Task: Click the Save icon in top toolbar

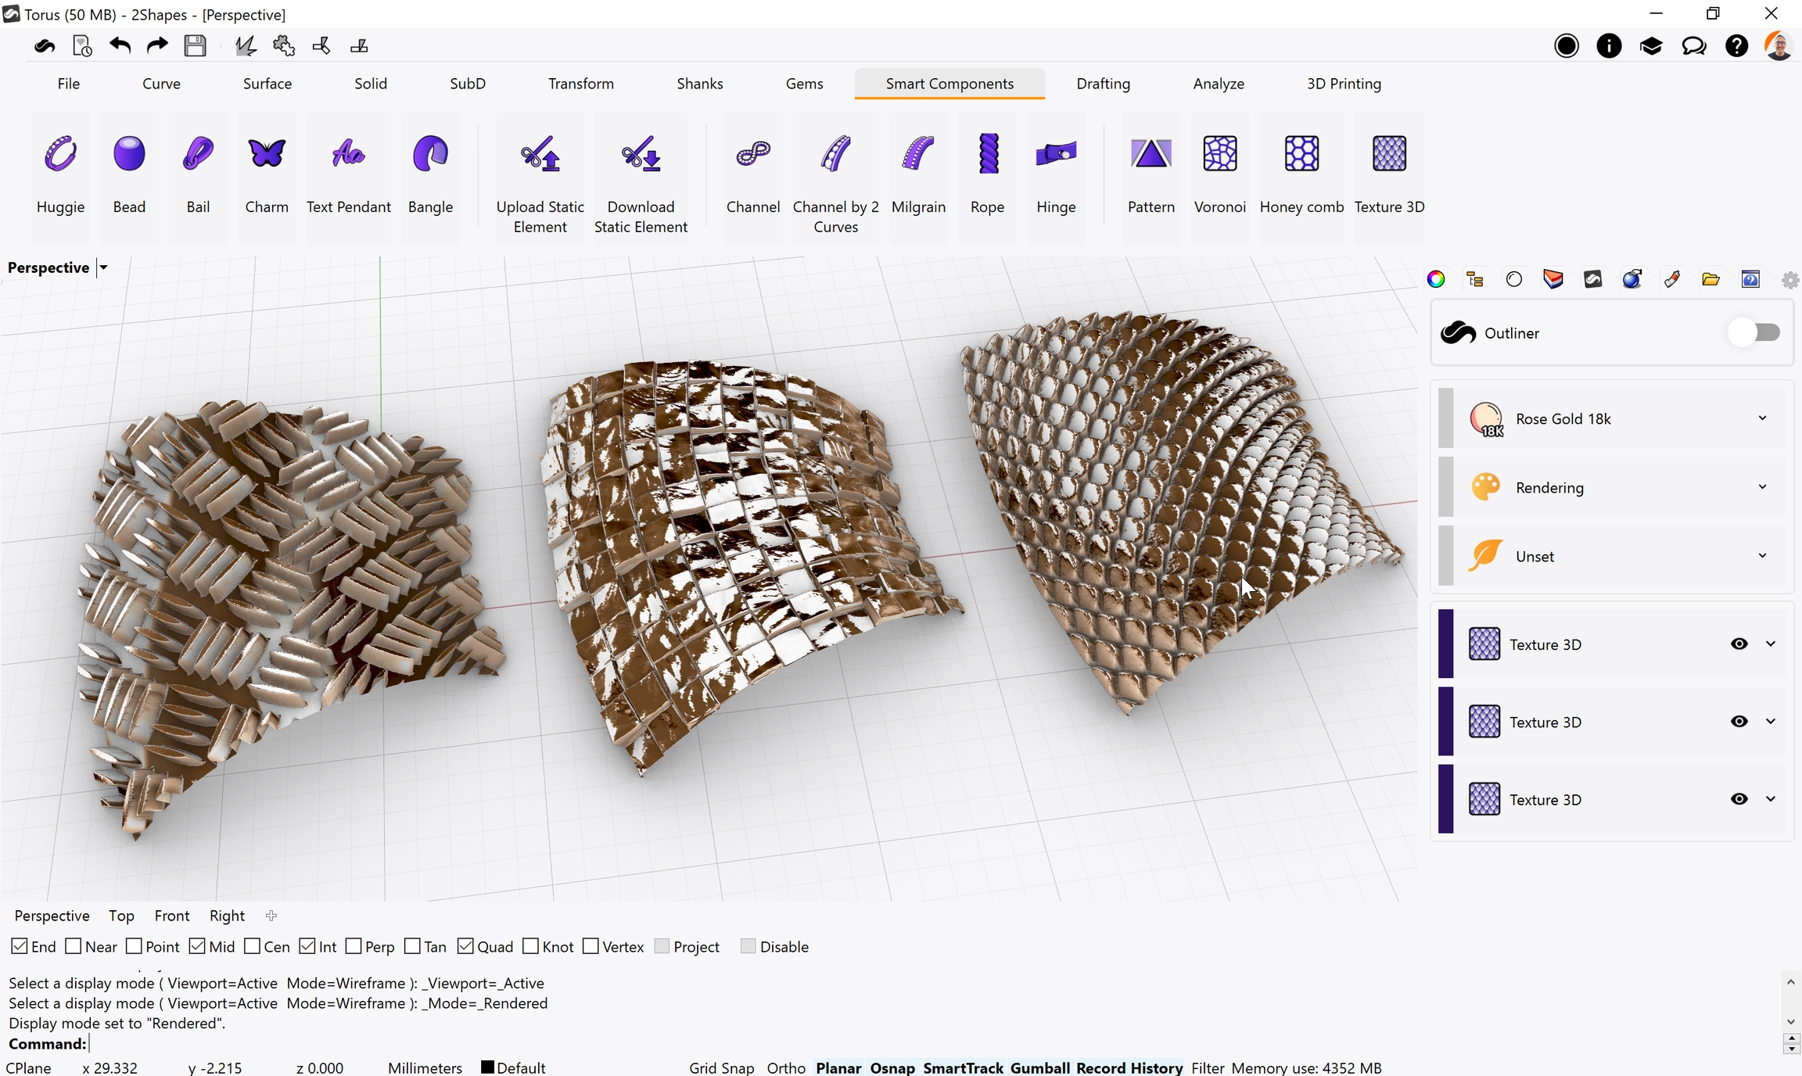Action: coord(195,46)
